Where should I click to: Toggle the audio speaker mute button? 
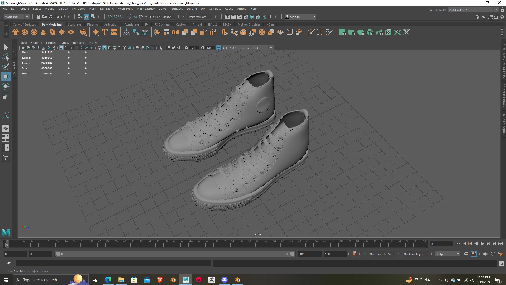click(485, 254)
